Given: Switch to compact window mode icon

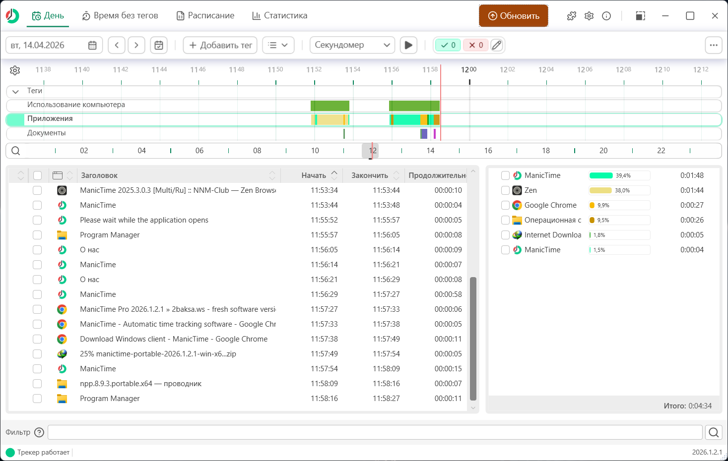Looking at the screenshot, I should pos(641,16).
